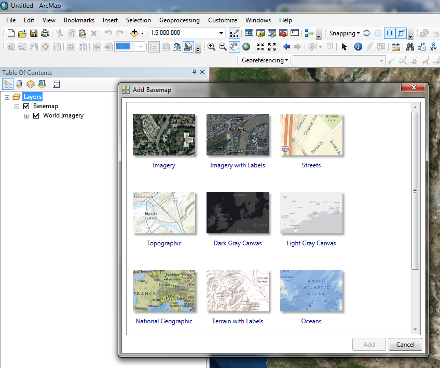Open the Editor toolbar icon
This screenshot has width=440, height=368.
[234, 33]
